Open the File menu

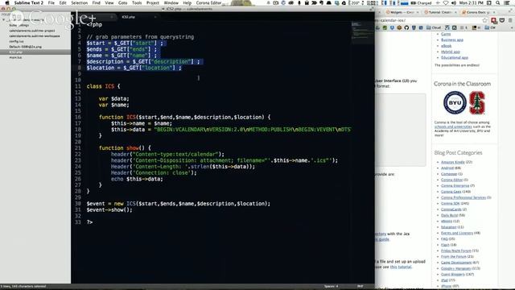pyautogui.click(x=51, y=3)
